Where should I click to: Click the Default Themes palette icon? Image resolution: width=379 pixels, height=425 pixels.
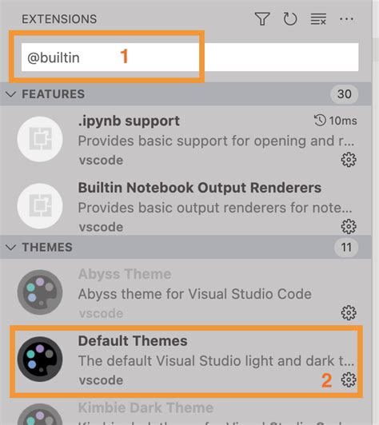40,359
